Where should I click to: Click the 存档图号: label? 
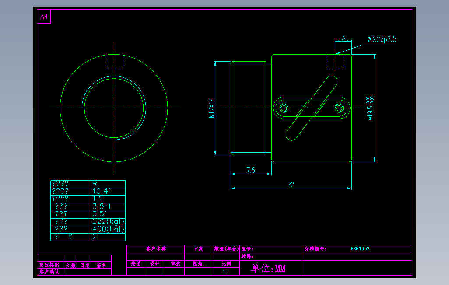pos(315,249)
